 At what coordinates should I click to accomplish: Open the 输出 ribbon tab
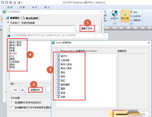coord(47,7)
